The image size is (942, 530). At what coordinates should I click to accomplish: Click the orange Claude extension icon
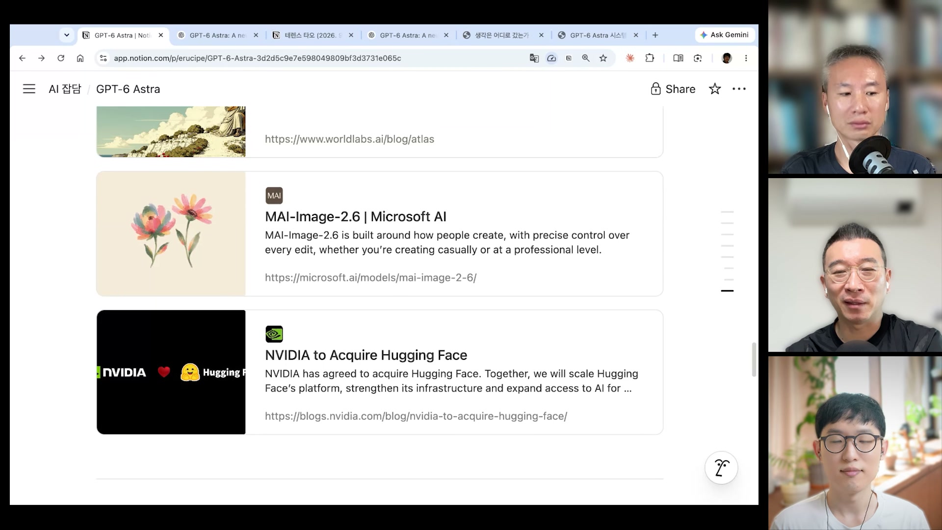[x=630, y=58]
